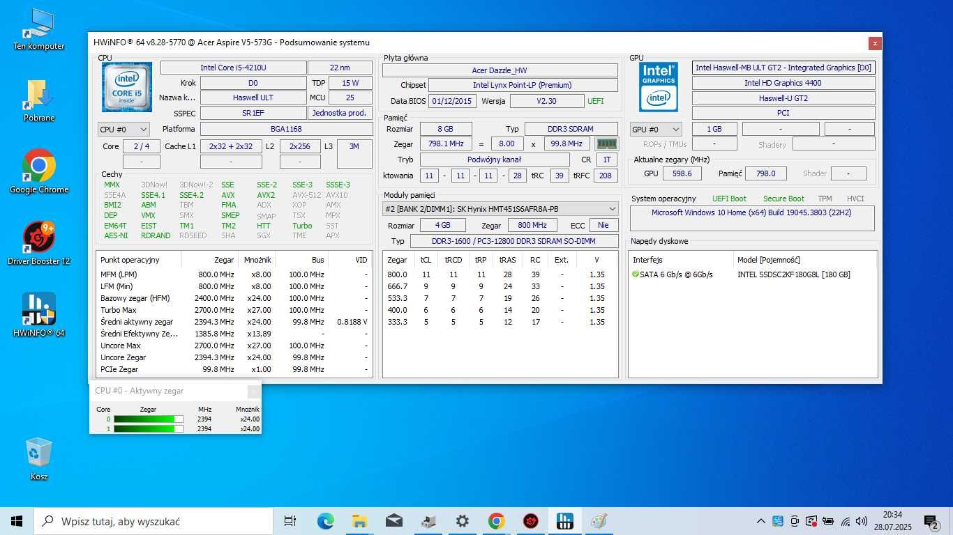Open HWiNFO 64 desktop shortcut
This screenshot has height=535, width=953.
(x=39, y=315)
